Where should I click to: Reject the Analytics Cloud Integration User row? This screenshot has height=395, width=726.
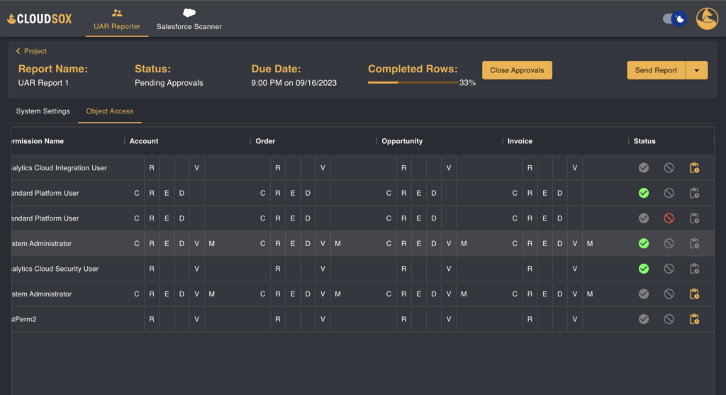click(669, 167)
